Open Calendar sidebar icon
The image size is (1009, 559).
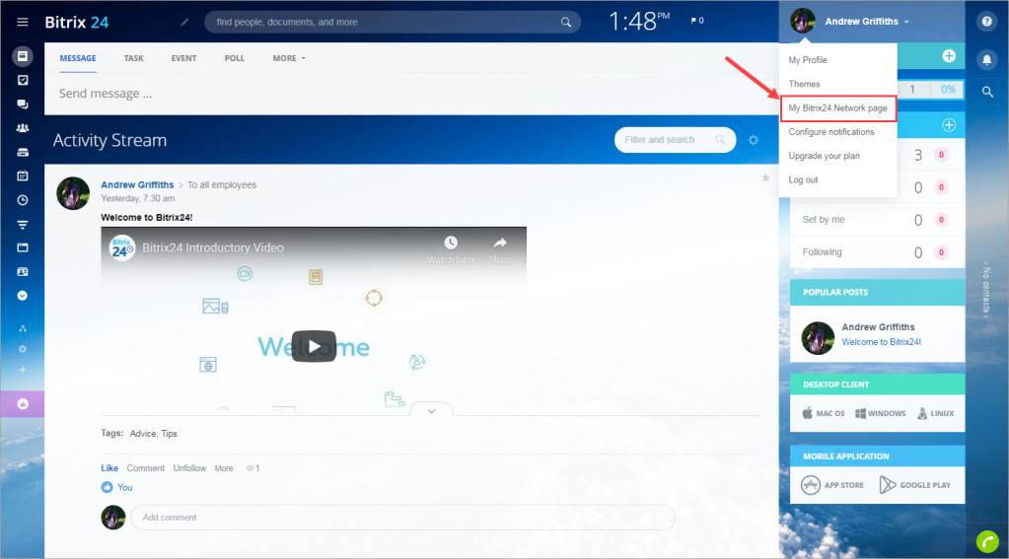23,175
